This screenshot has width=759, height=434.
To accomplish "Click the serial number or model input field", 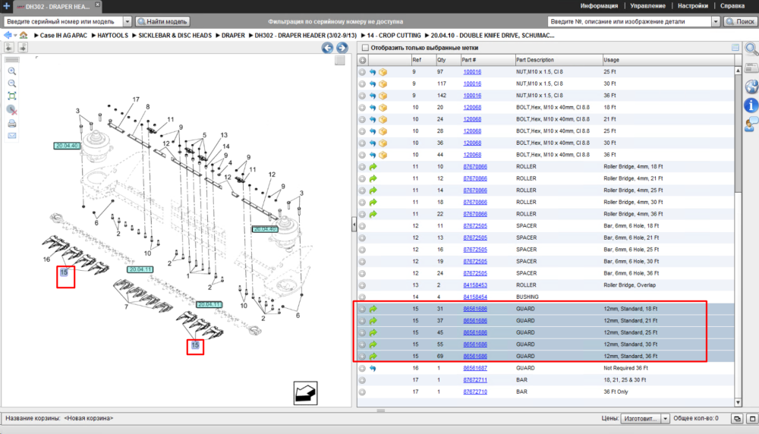I will [64, 21].
